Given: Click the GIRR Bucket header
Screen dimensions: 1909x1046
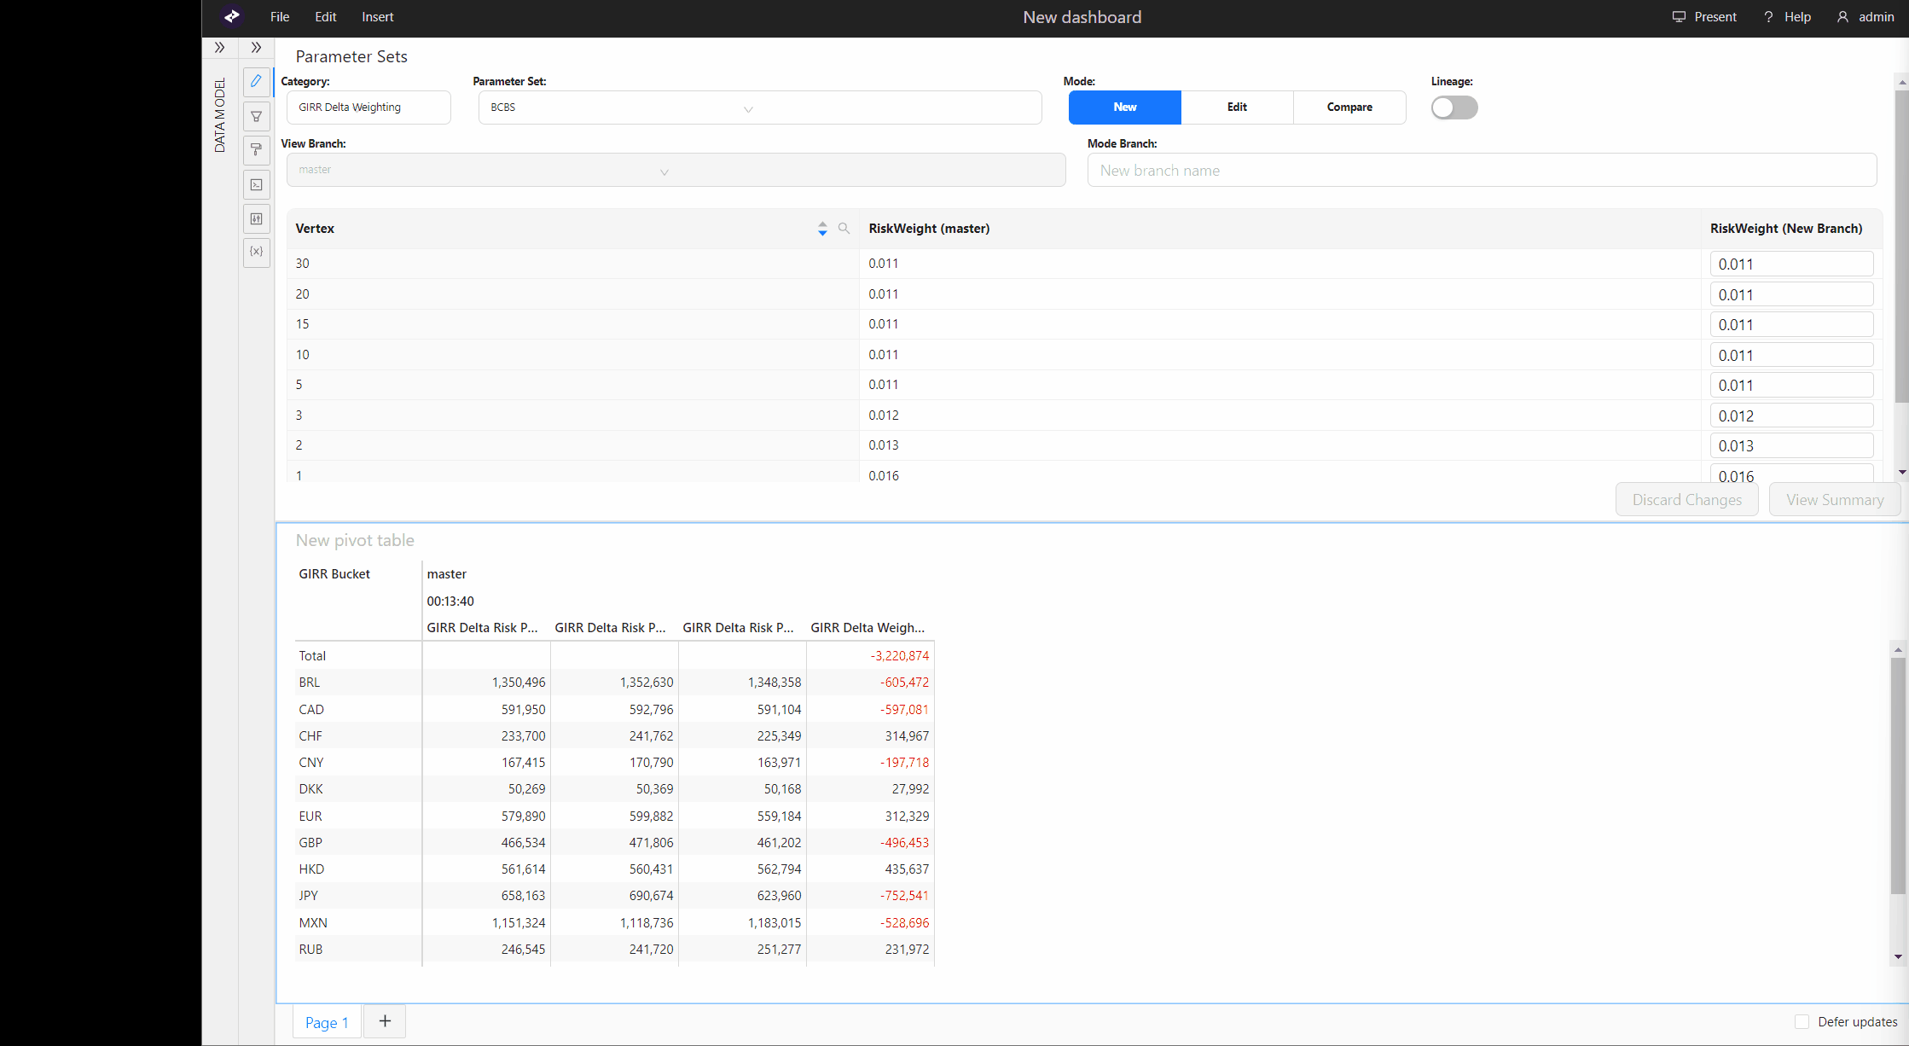Looking at the screenshot, I should click(x=334, y=574).
